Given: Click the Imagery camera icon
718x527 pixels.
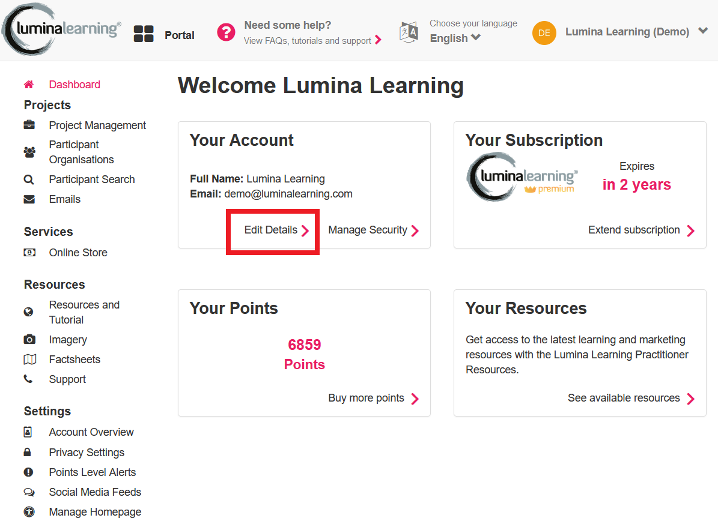Looking at the screenshot, I should click(x=29, y=339).
